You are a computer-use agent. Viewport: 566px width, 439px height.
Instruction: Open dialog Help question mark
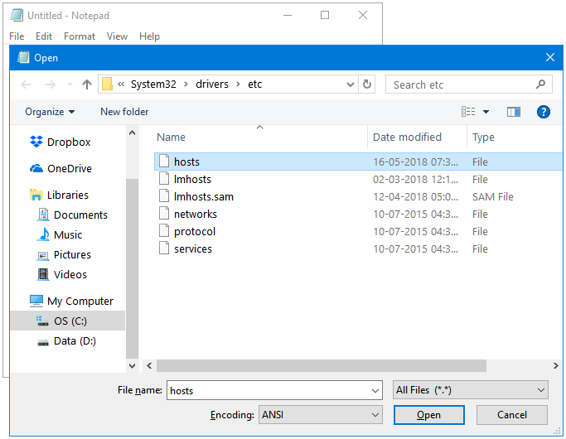tap(544, 112)
